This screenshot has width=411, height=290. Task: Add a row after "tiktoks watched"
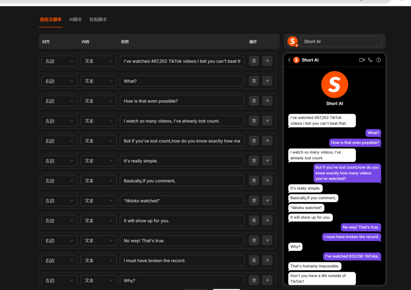[x=268, y=200]
